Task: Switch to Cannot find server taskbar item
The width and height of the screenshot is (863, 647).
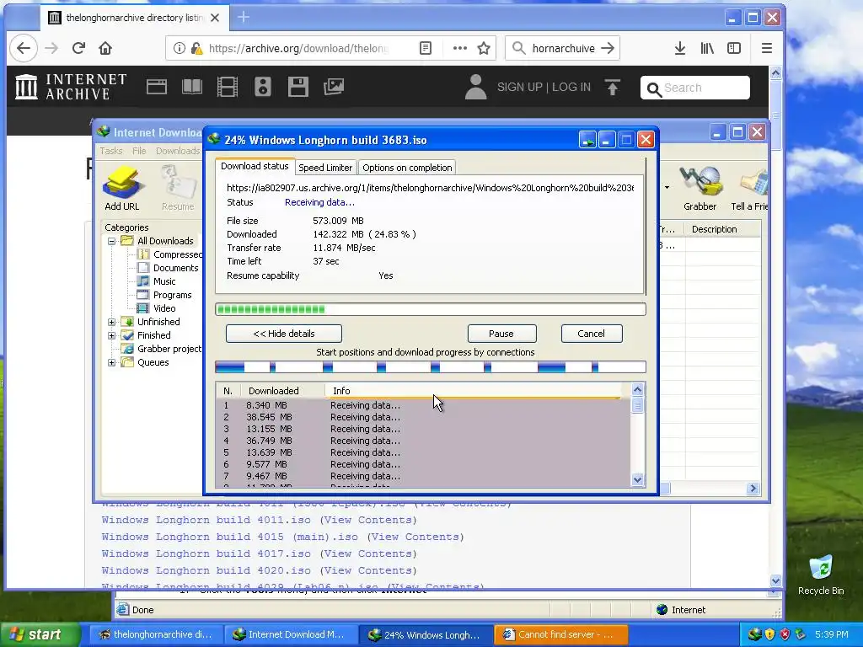Action: pyautogui.click(x=560, y=635)
